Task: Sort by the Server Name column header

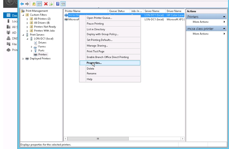Action: coord(154,11)
